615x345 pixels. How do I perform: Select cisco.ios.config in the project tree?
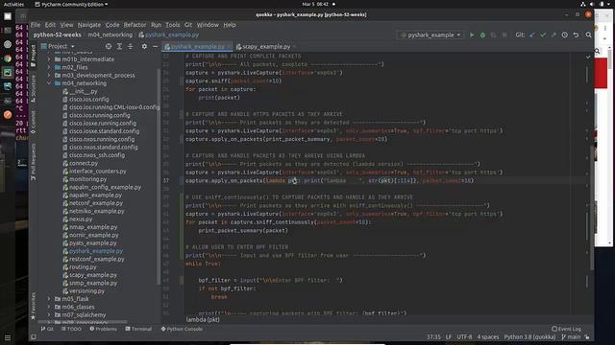pos(89,100)
